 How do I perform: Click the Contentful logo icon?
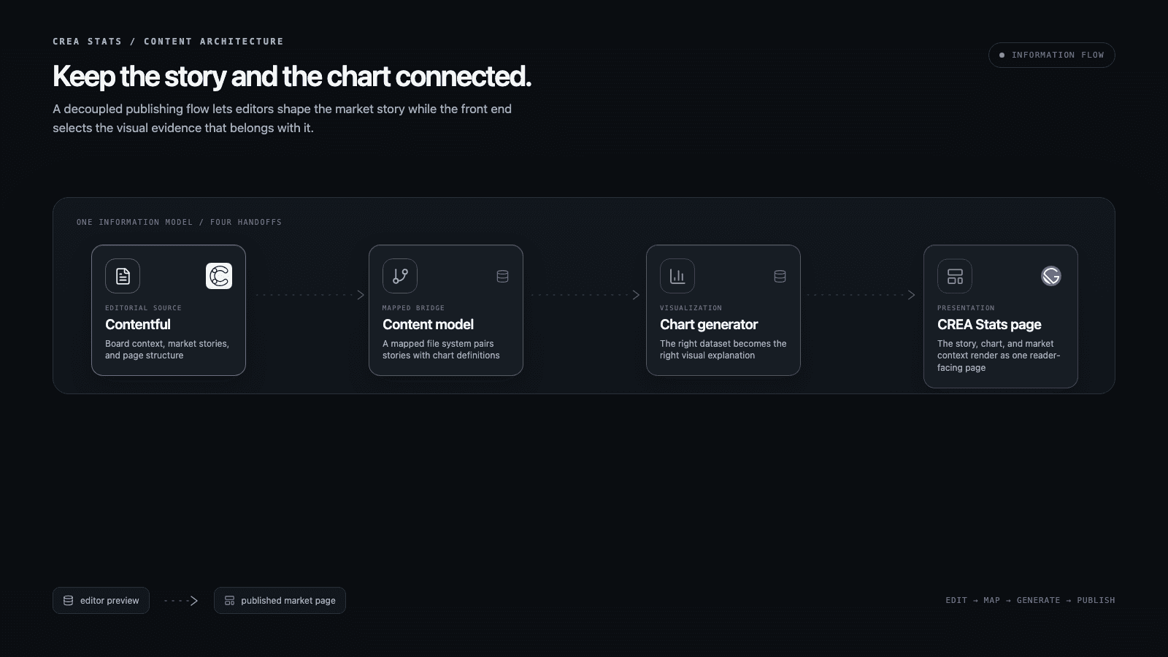click(x=219, y=276)
